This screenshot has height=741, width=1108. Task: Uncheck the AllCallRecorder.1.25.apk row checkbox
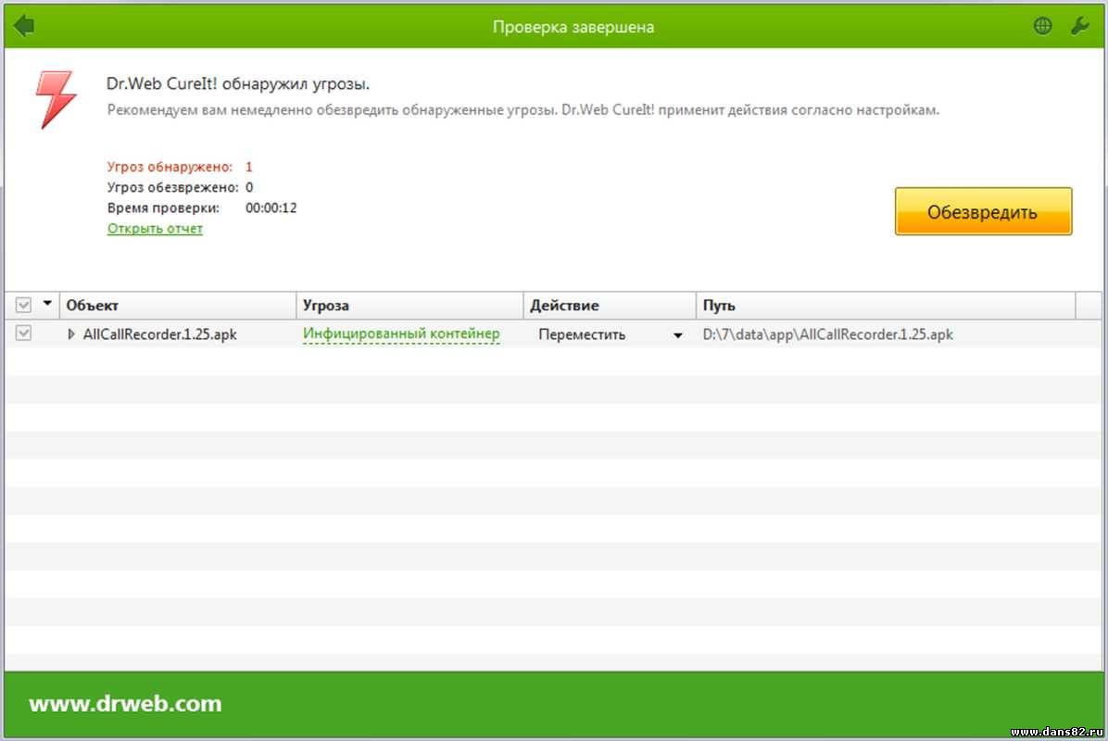(x=23, y=334)
